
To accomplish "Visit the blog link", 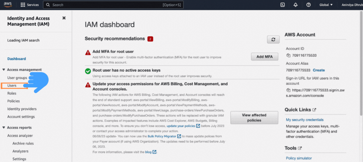I will tap(148, 152).
